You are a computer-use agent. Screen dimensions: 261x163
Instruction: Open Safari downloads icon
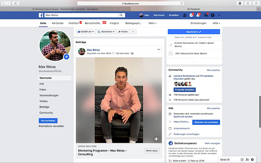(x=240, y=3)
